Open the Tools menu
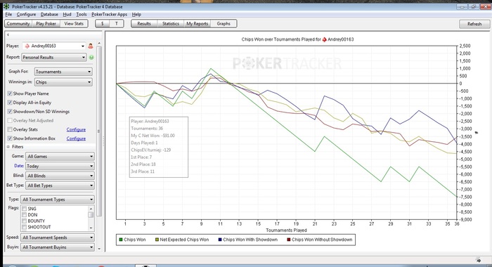Image resolution: width=492 pixels, height=267 pixels. pyautogui.click(x=82, y=15)
